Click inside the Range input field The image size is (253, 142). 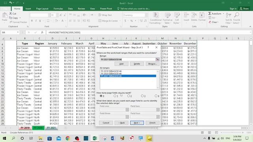click(x=127, y=60)
